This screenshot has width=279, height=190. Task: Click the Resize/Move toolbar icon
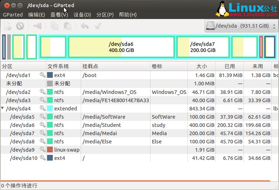pos(37,26)
